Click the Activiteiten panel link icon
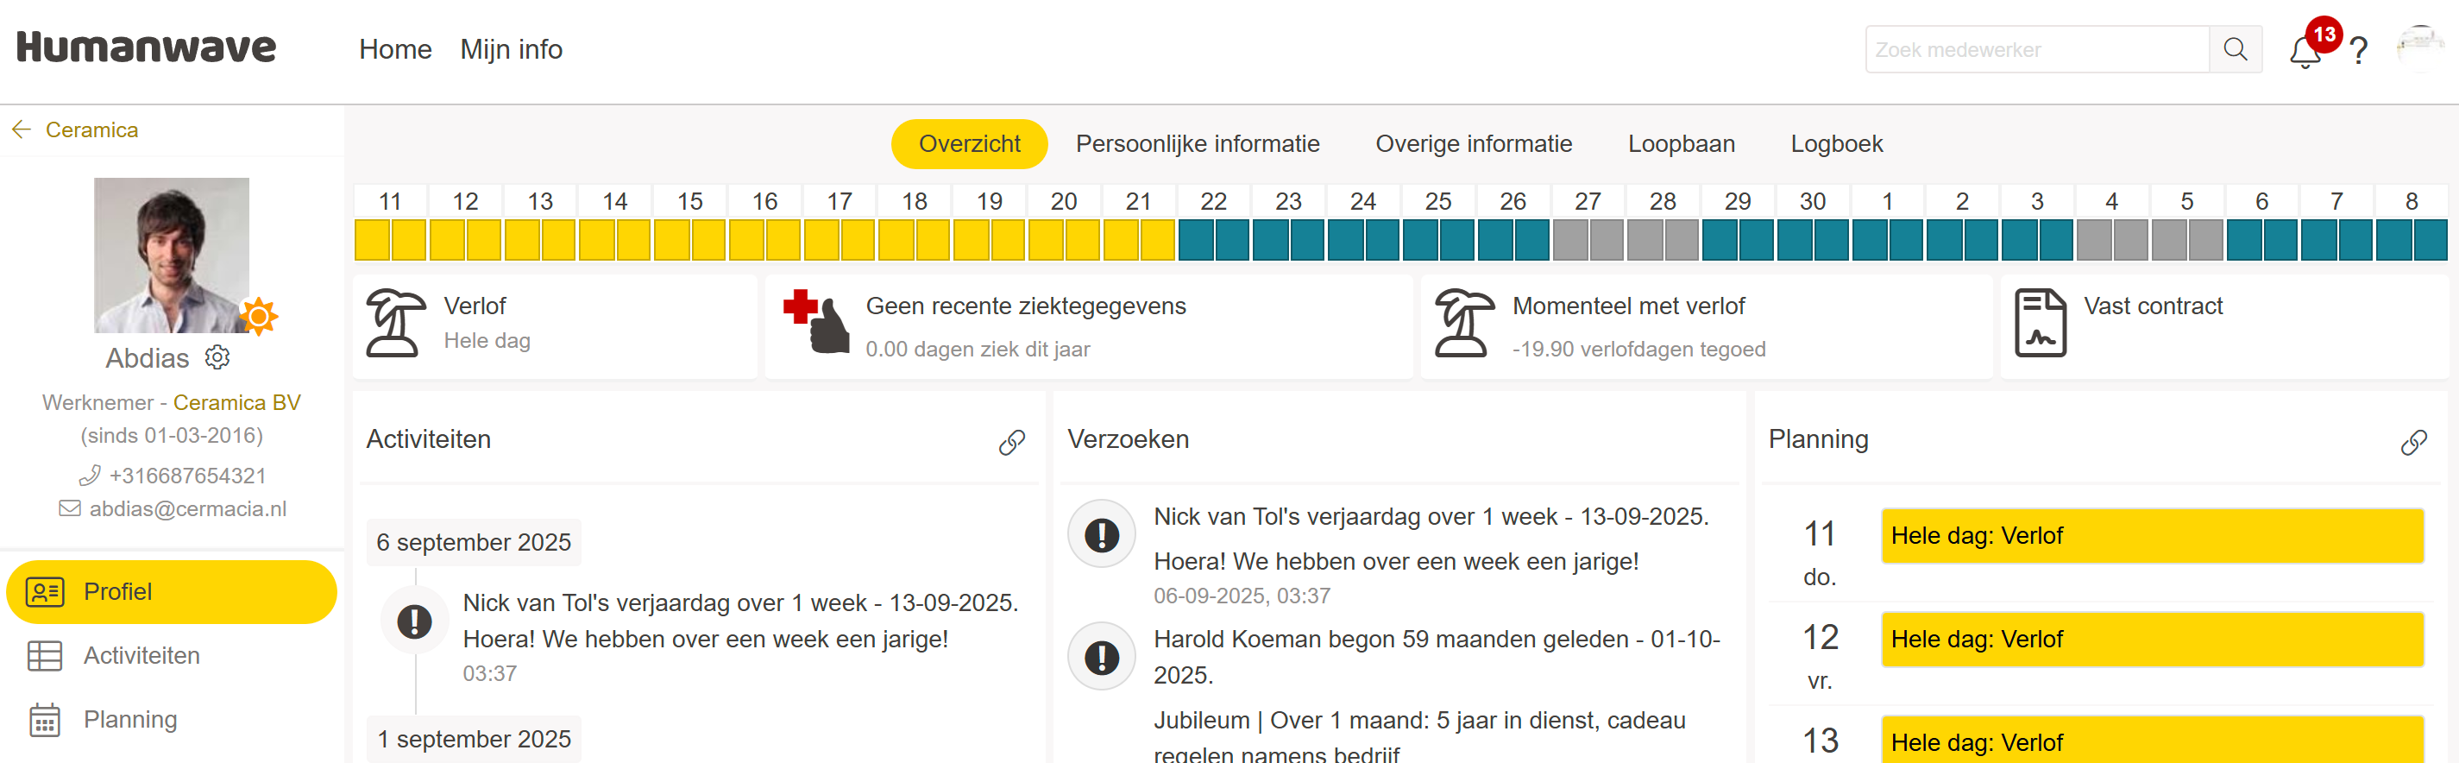The height and width of the screenshot is (763, 2459). pos(1012,441)
